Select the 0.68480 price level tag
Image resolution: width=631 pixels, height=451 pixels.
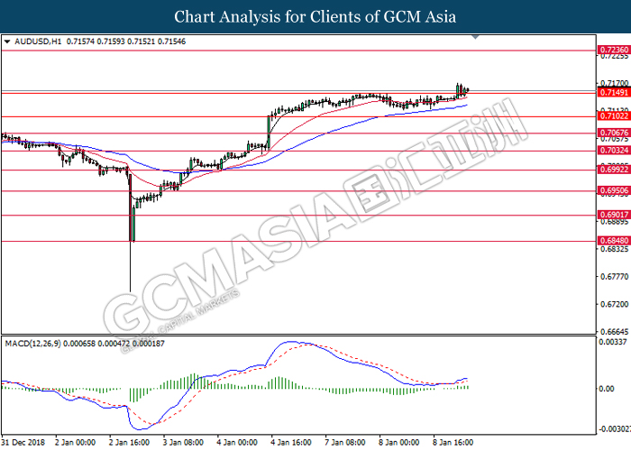(613, 241)
